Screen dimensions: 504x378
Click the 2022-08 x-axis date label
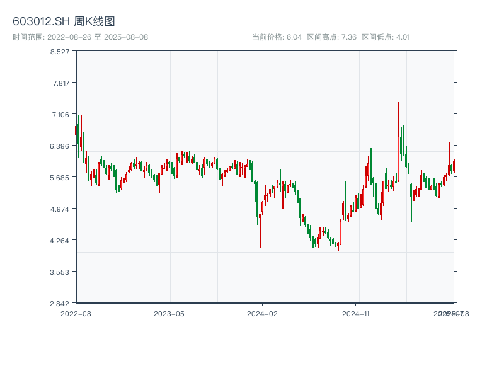click(x=76, y=313)
